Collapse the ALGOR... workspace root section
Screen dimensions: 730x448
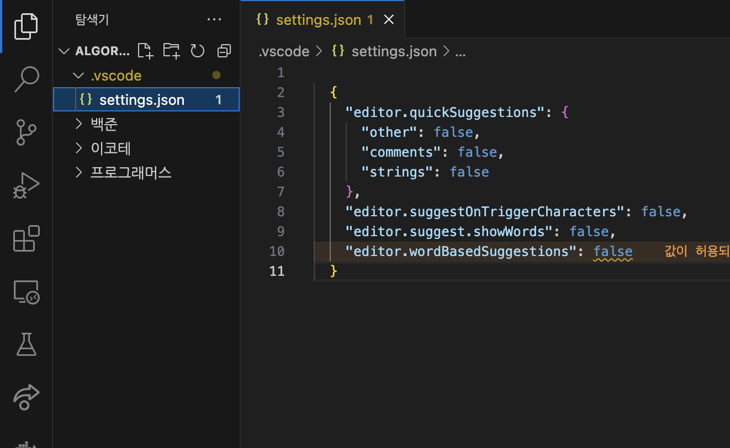pyautogui.click(x=65, y=51)
